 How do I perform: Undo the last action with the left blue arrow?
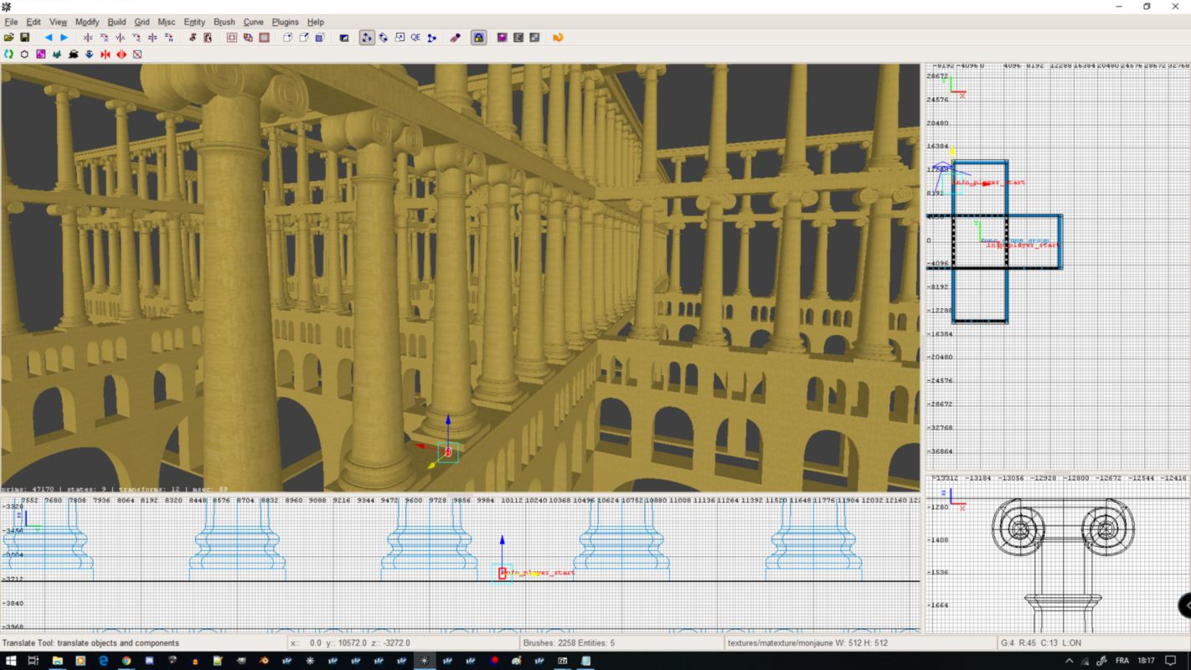click(48, 38)
